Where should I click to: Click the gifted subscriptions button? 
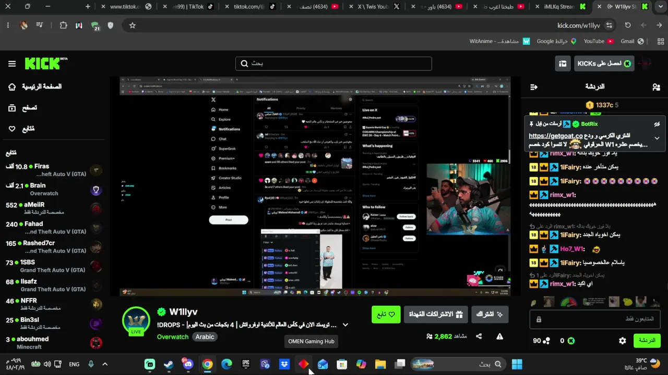click(x=436, y=315)
